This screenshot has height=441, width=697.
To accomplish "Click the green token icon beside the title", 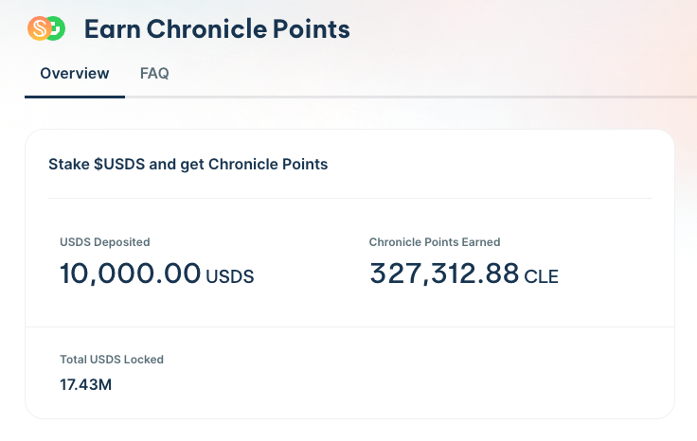I will tap(56, 29).
